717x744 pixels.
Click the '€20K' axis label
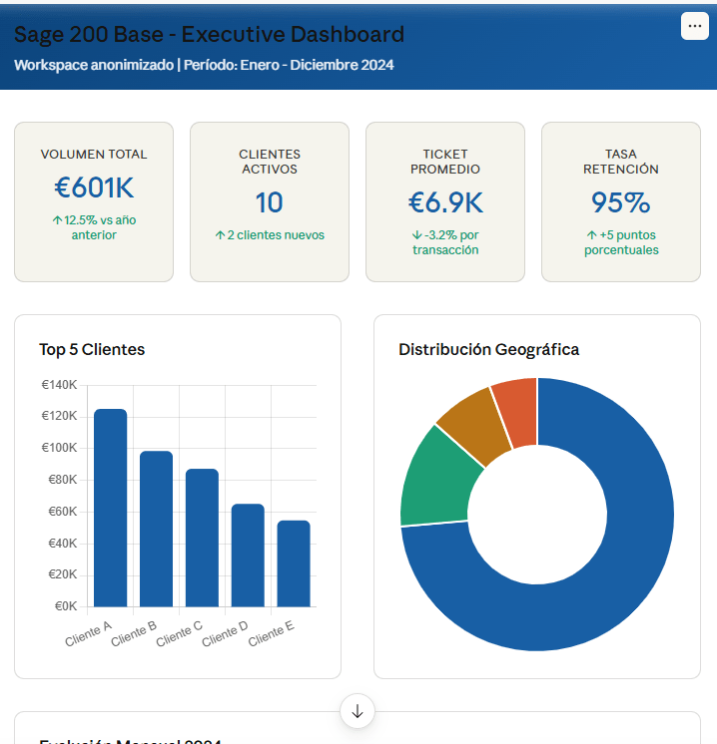(x=62, y=574)
